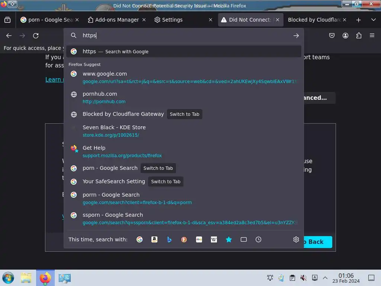Click the forward navigation arrow

(x=22, y=36)
